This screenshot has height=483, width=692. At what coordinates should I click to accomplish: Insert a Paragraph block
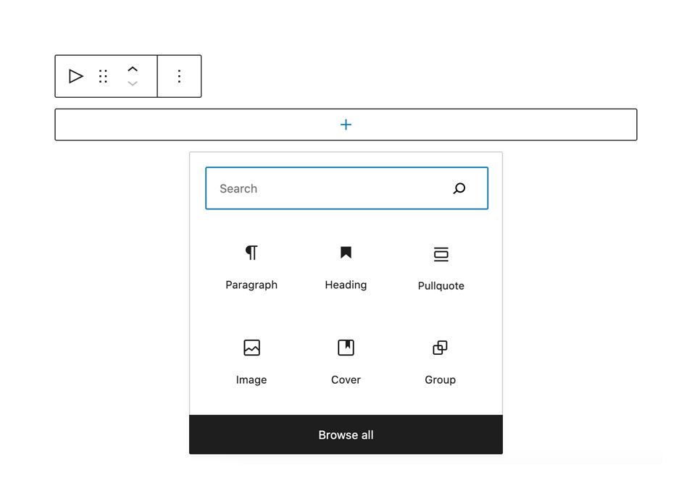251,267
